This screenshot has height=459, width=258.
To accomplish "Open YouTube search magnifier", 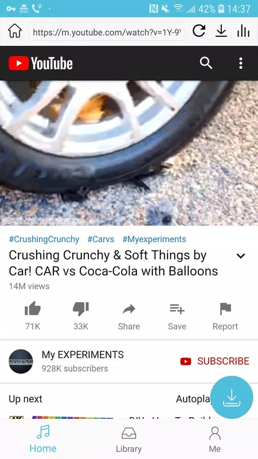I will pos(206,63).
